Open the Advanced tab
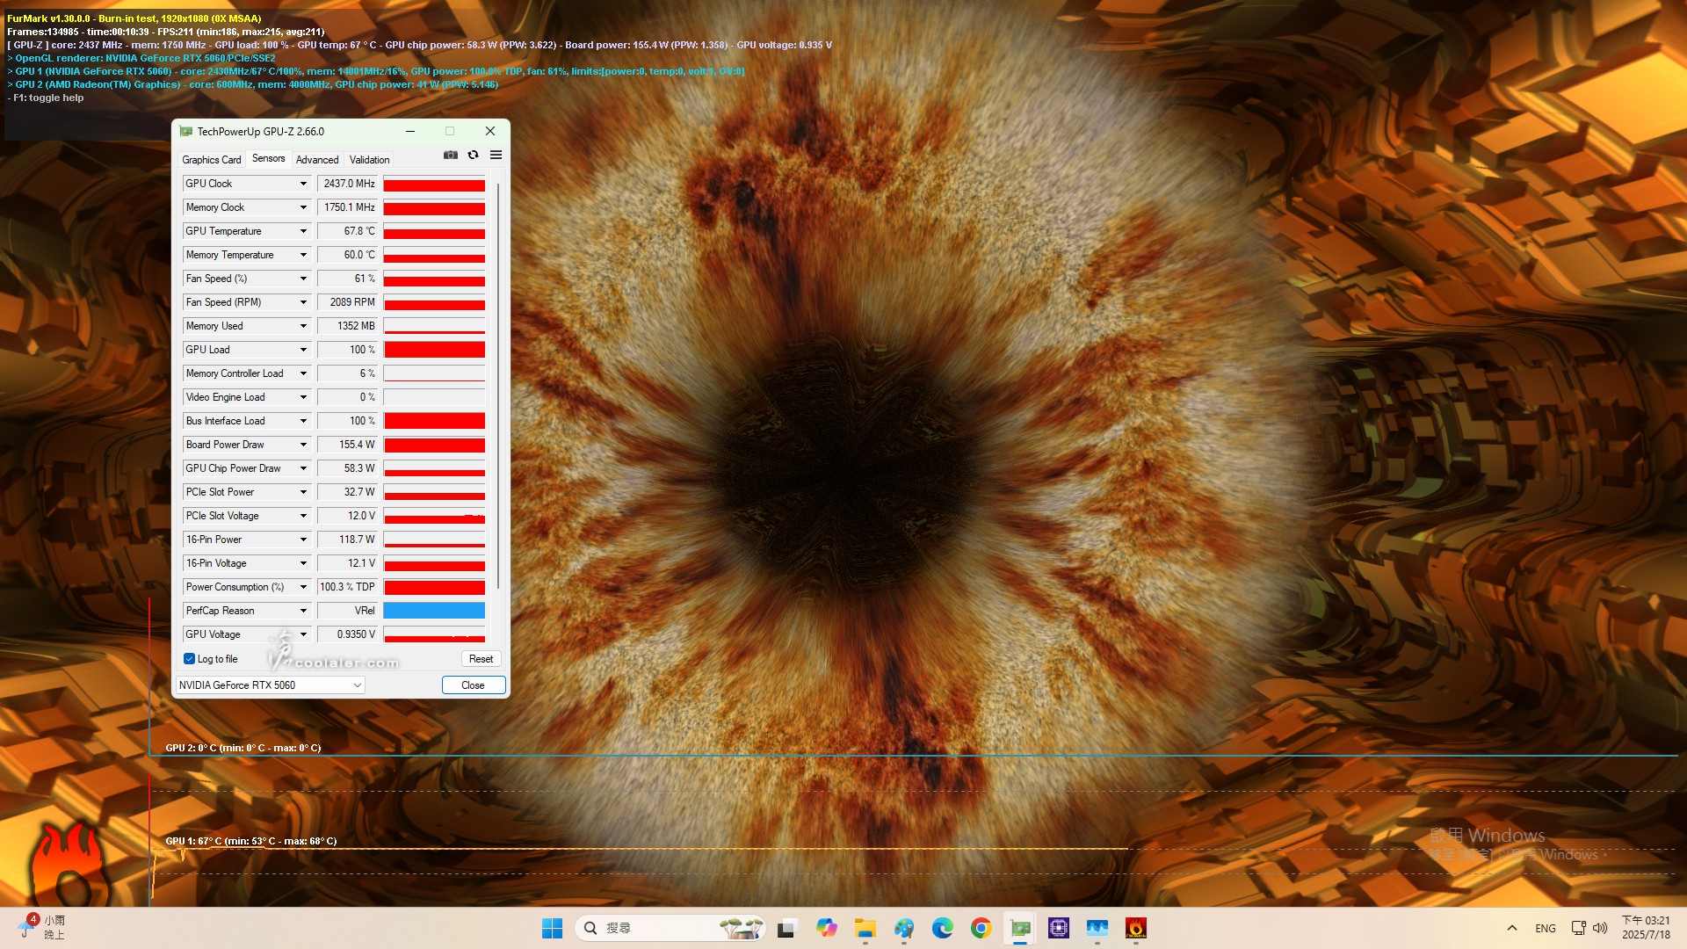Viewport: 1687px width, 949px height. point(317,160)
